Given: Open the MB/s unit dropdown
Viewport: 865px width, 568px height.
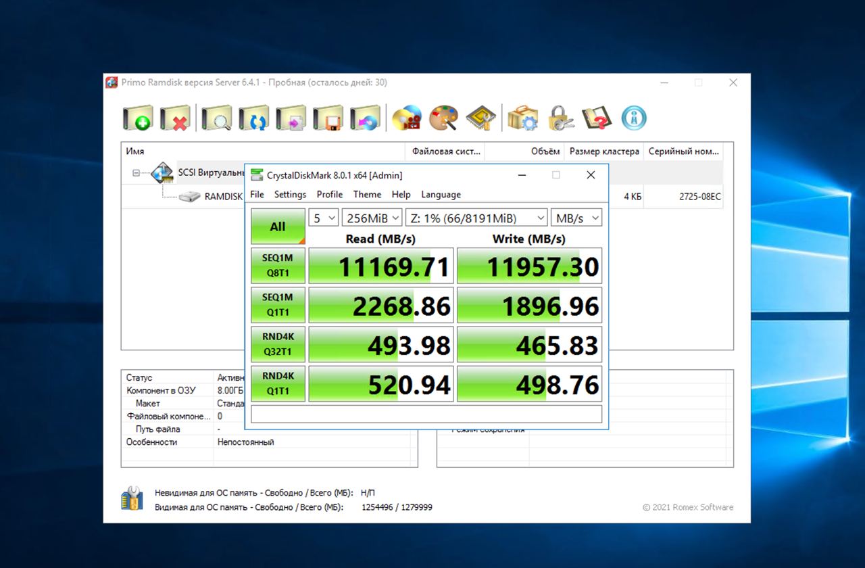Looking at the screenshot, I should 576,218.
